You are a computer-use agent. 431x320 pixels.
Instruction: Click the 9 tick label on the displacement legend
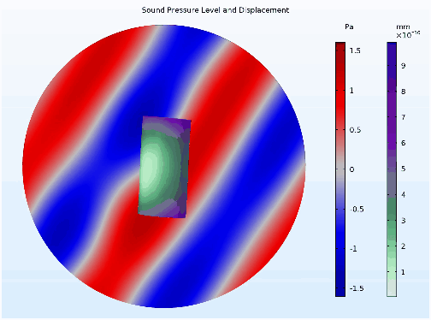[403, 66]
